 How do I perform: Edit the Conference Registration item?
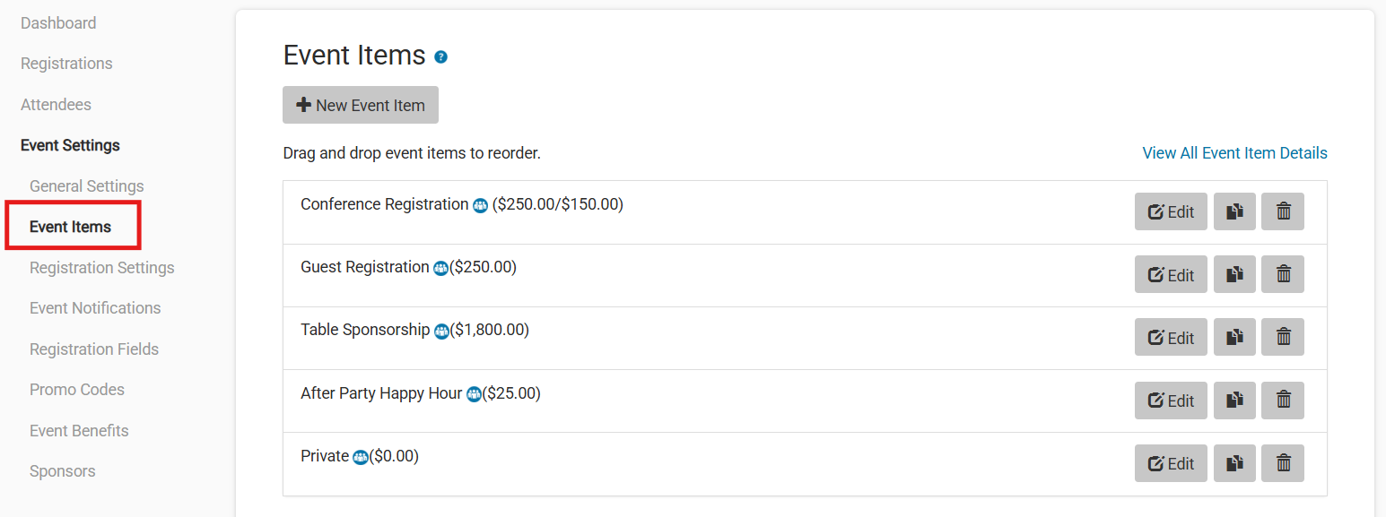pyautogui.click(x=1171, y=212)
